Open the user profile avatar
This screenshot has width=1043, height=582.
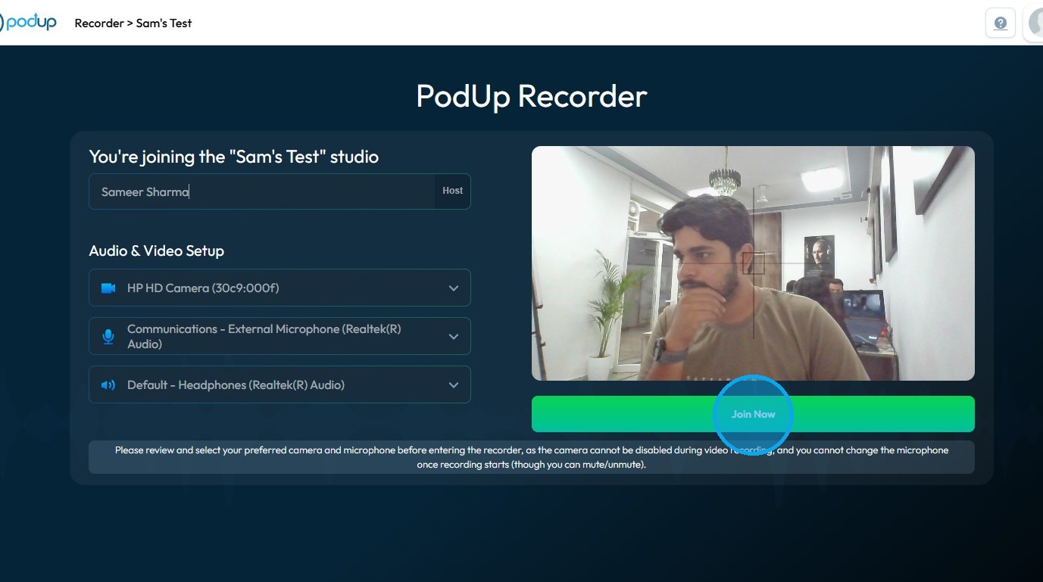1035,23
